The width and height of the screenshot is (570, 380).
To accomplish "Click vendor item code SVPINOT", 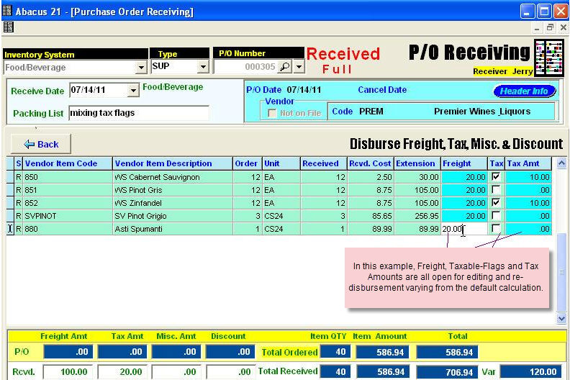I will point(68,216).
